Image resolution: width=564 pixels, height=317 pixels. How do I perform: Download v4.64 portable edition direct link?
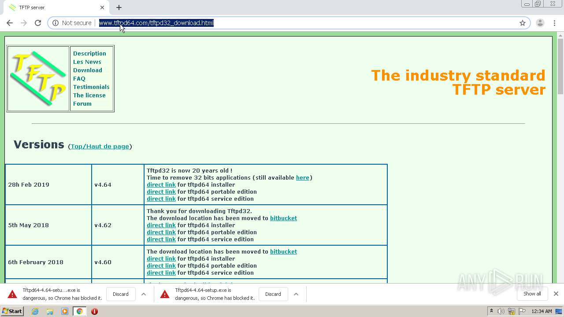tap(161, 192)
